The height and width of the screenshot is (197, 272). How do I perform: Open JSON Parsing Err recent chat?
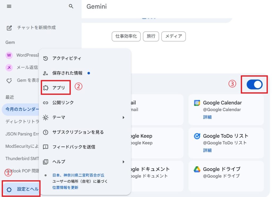click(x=22, y=134)
